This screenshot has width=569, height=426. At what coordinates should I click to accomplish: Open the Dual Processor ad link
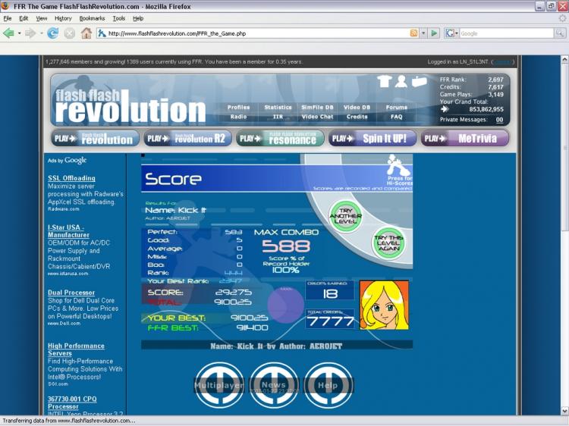click(x=71, y=293)
